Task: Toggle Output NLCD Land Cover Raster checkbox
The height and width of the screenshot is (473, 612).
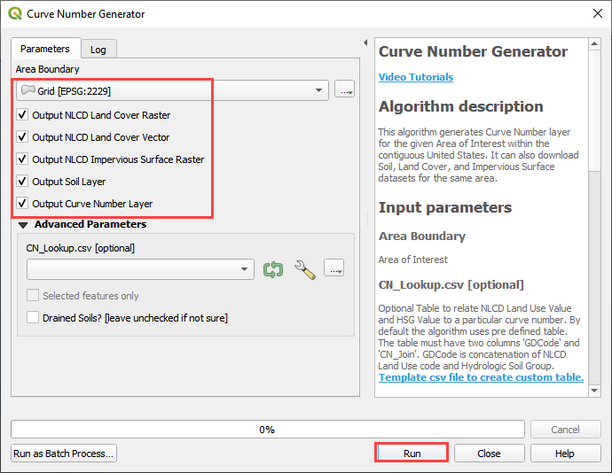Action: 22,115
